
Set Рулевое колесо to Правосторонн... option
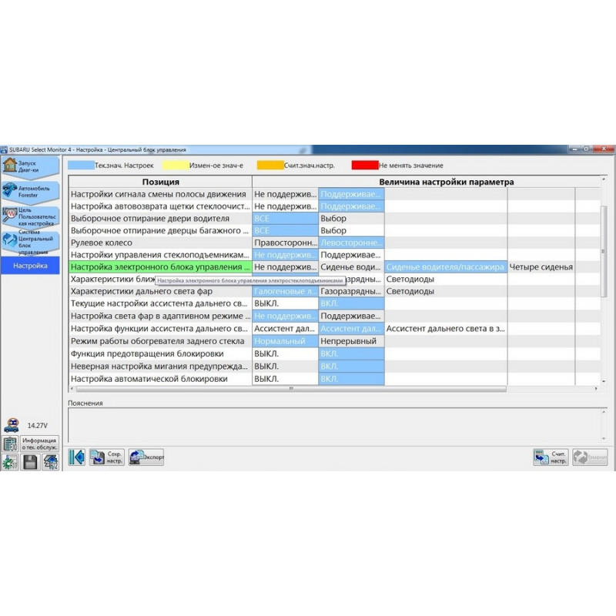coord(285,243)
